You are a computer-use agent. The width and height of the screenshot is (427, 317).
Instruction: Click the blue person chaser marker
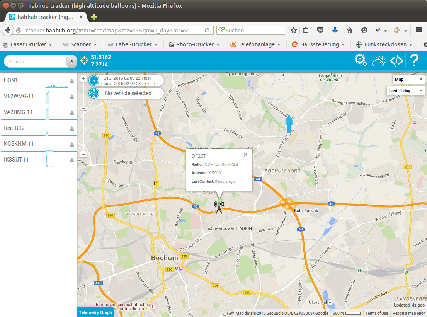[289, 124]
